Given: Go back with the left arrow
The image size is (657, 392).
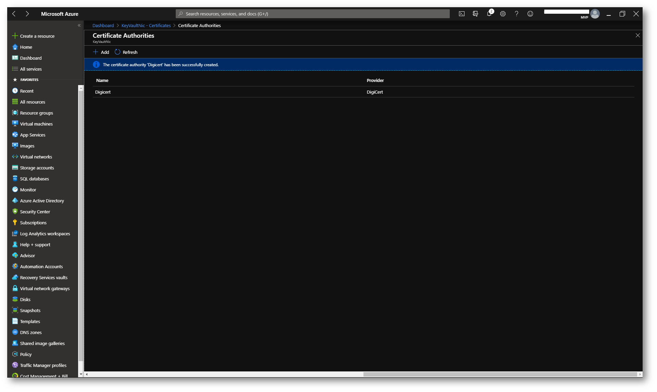Looking at the screenshot, I should (x=14, y=14).
